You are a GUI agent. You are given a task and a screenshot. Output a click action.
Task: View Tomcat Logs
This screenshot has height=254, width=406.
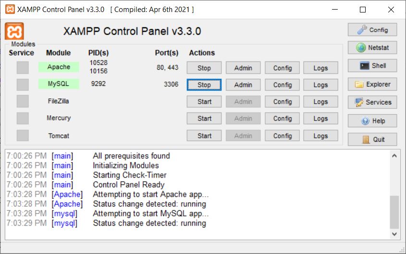[x=320, y=135]
